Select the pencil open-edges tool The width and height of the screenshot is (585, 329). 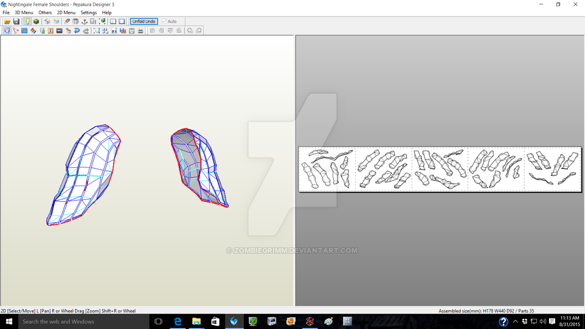(x=67, y=22)
